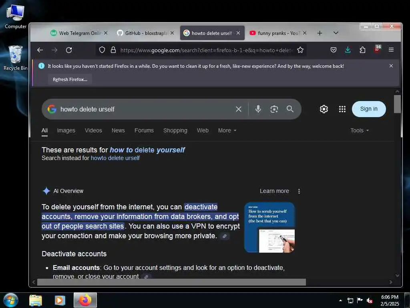Open the Recycle Bin desktop icon
This screenshot has height=308, width=410.
pos(16,58)
